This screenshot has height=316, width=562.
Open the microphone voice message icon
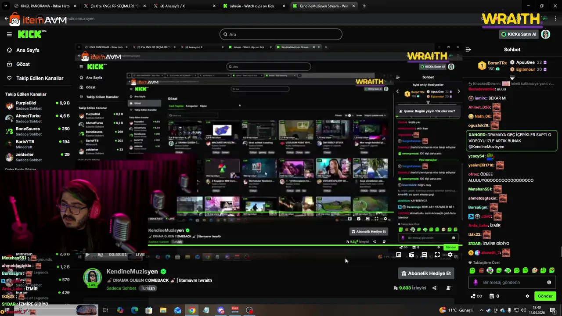coord(475,282)
